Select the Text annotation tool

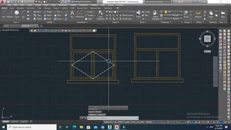point(72,14)
